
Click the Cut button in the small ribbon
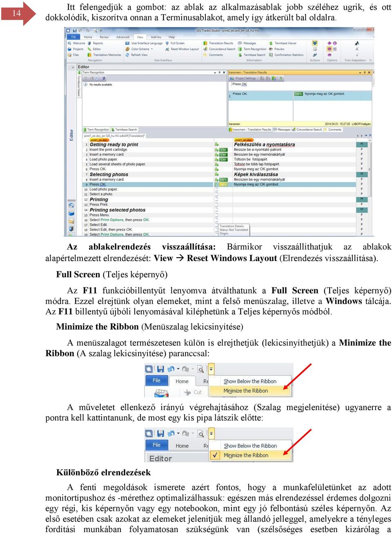193,392
